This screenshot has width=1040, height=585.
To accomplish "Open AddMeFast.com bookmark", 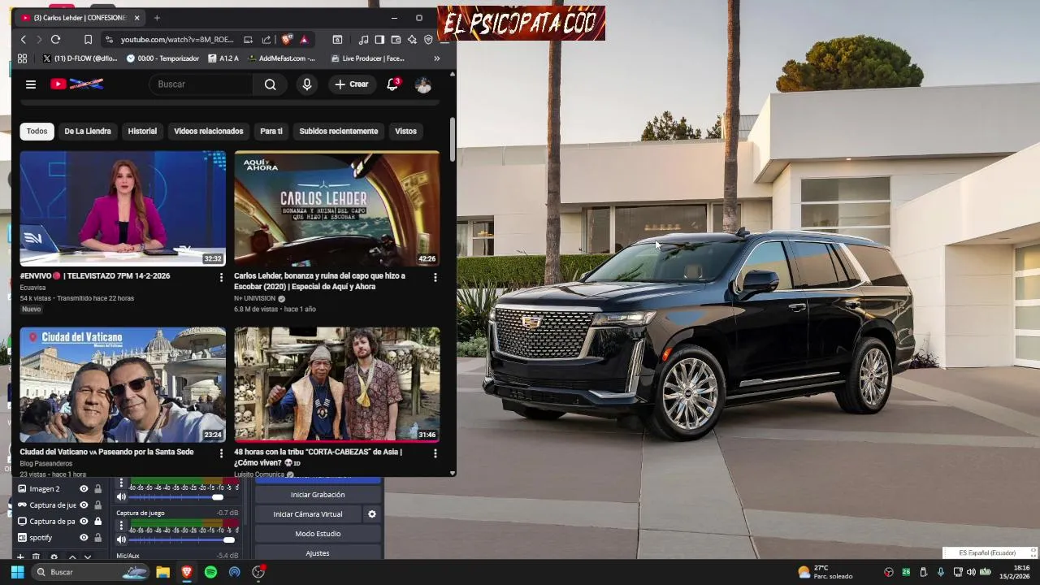I will click(281, 58).
